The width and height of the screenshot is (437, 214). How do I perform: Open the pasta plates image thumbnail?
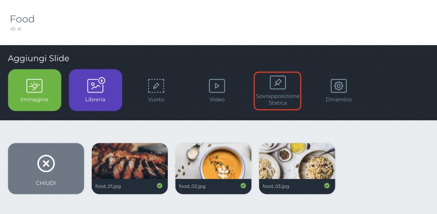(297, 161)
